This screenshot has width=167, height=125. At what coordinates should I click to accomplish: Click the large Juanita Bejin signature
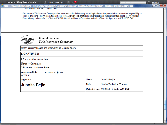[x=33, y=85]
